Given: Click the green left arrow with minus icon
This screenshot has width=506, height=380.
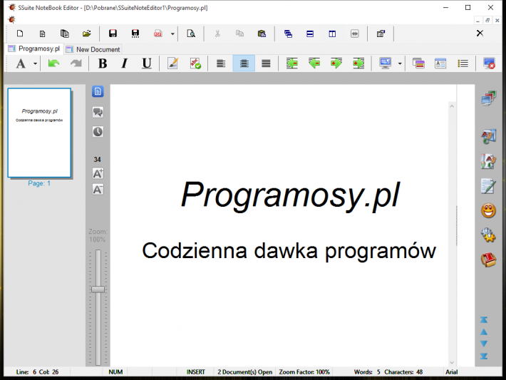Looking at the screenshot, I should click(314, 63).
